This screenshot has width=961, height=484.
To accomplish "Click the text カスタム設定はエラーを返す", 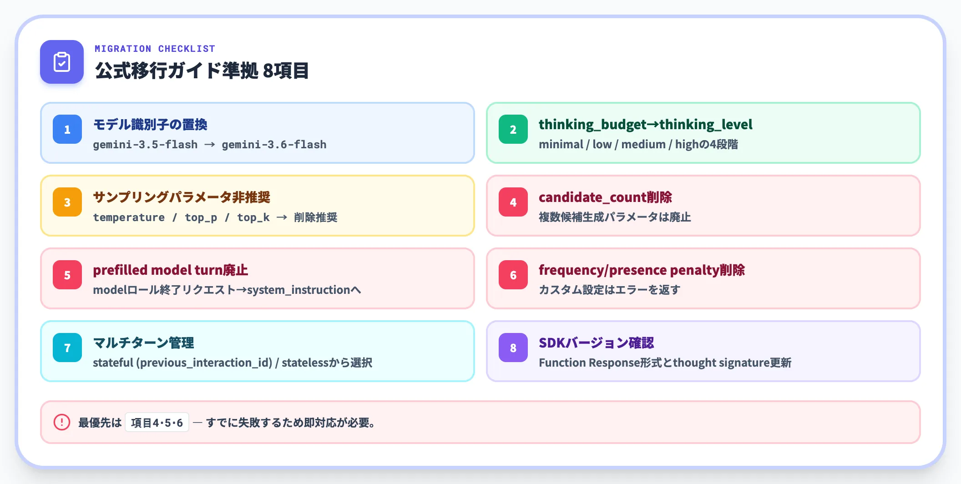I will (610, 290).
